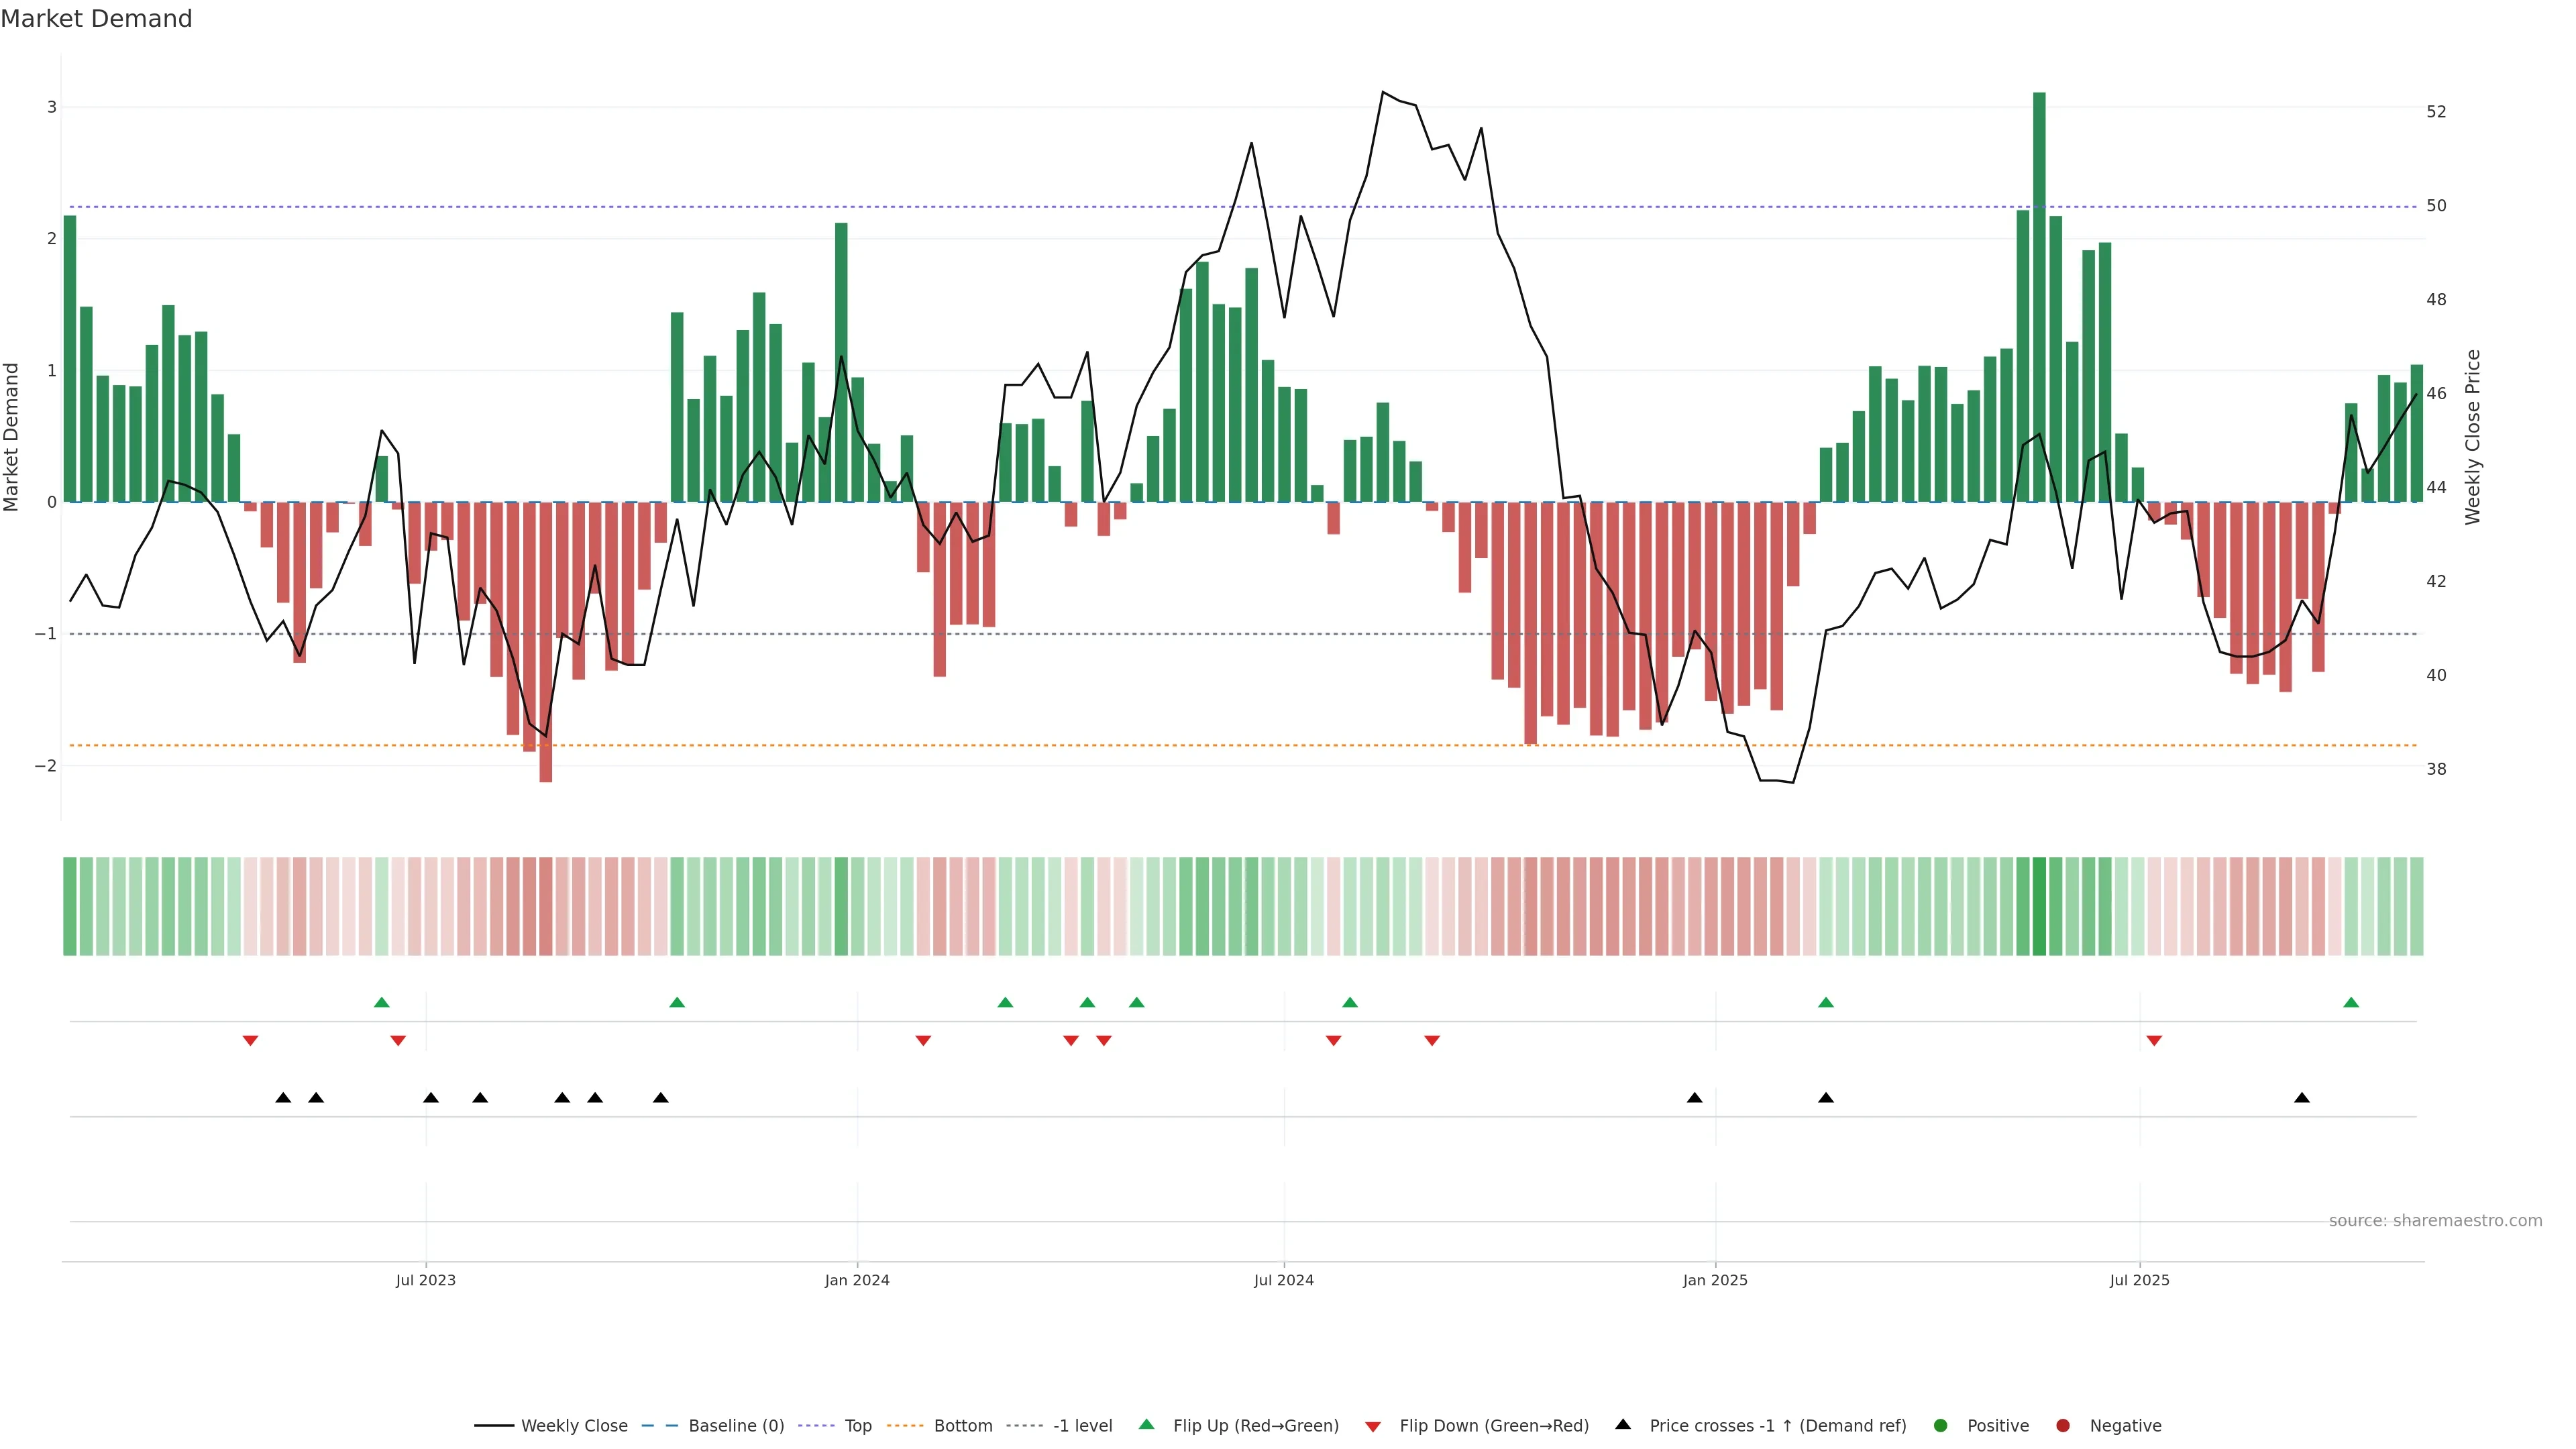Click the last black price-cross triangle after Jul 2025

tap(2302, 1098)
